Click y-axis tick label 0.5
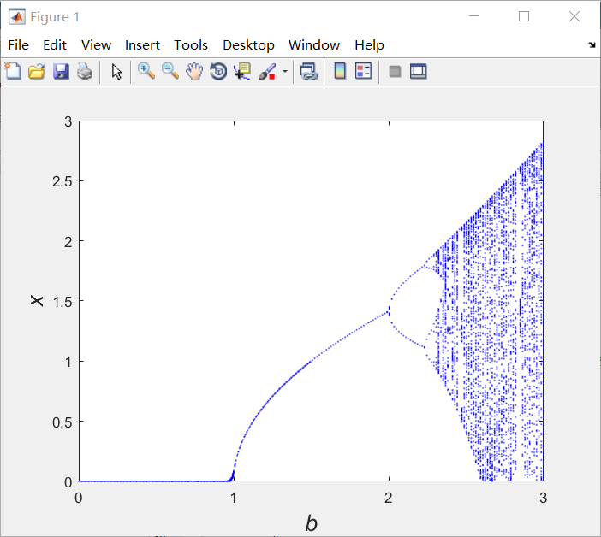Image resolution: width=601 pixels, height=537 pixels. point(62,422)
